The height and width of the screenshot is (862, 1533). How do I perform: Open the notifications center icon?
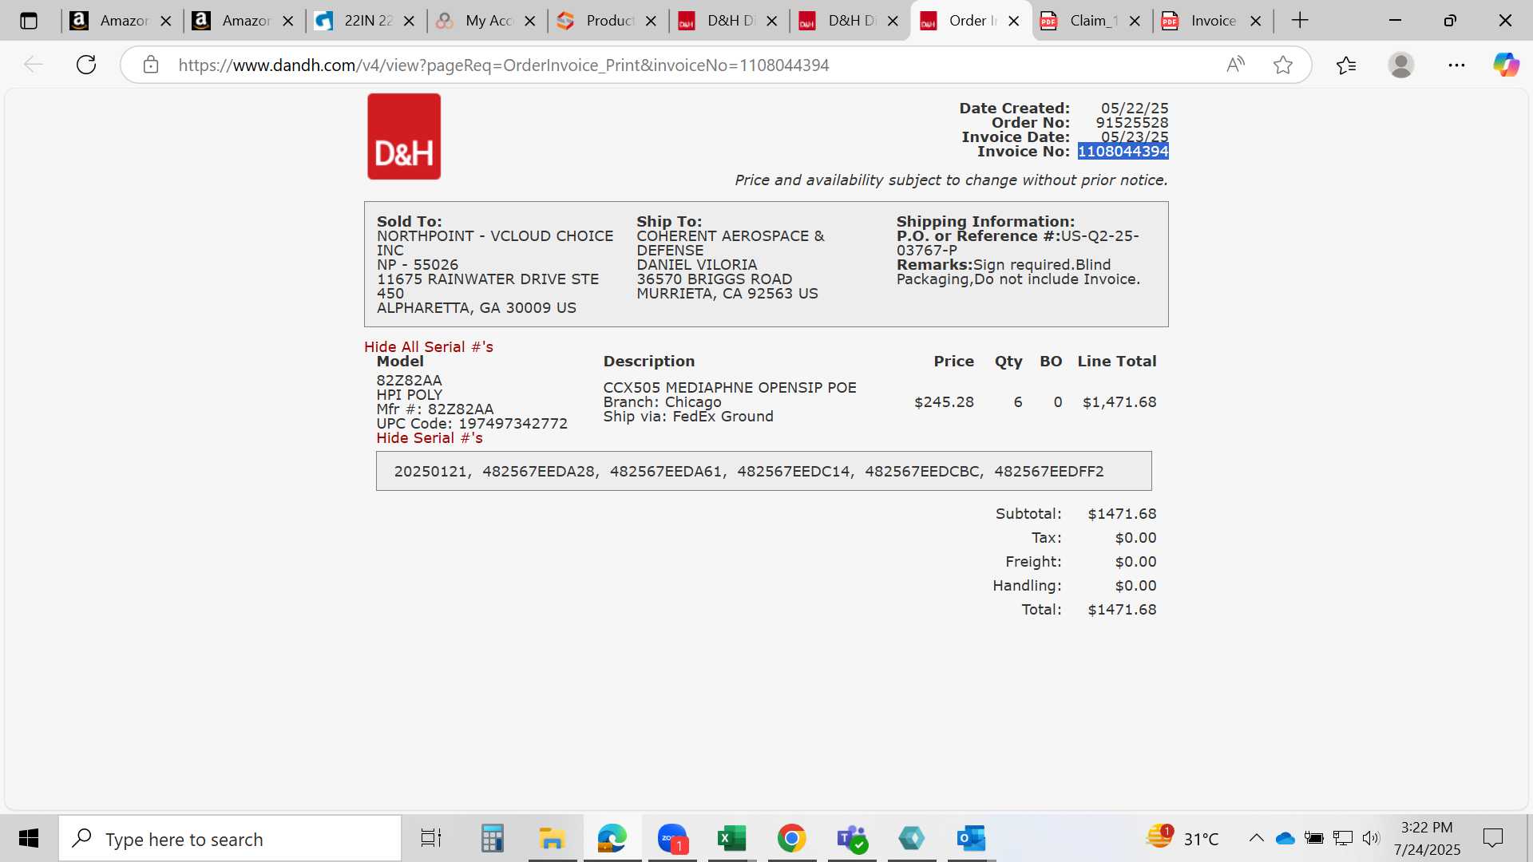tap(1492, 838)
